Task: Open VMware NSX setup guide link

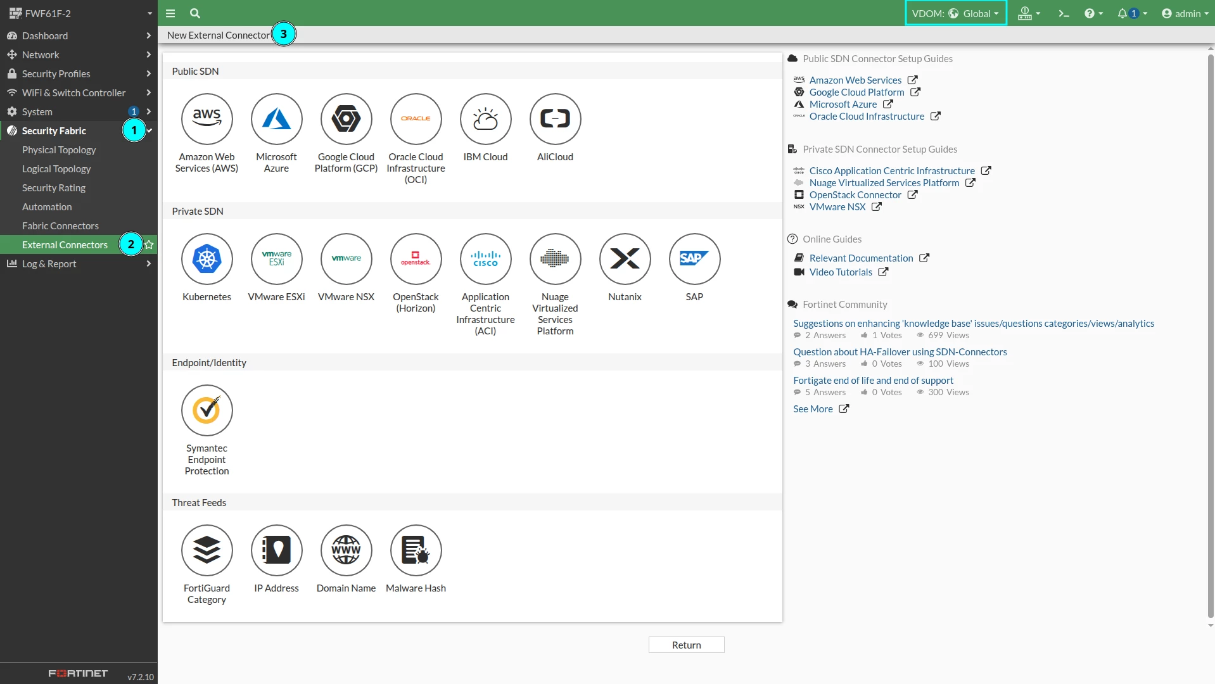Action: click(x=837, y=207)
